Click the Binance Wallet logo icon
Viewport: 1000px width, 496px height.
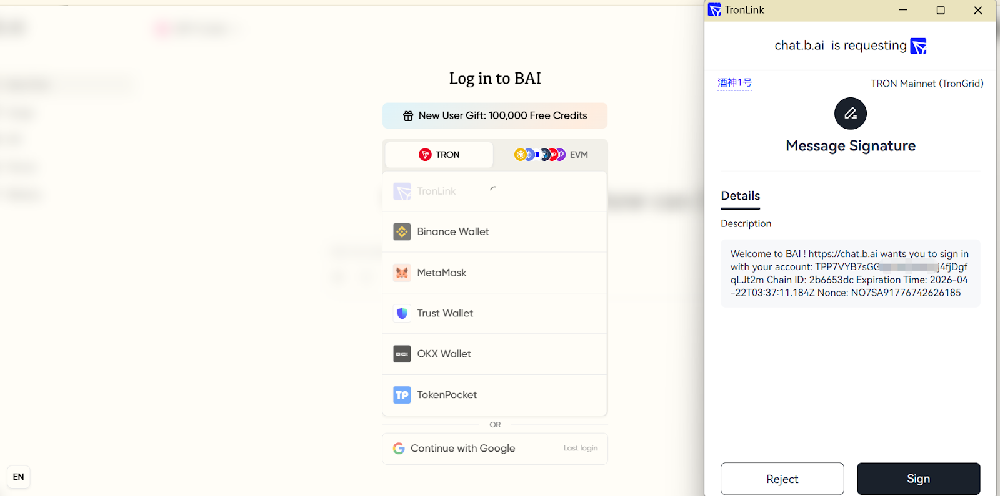pyautogui.click(x=402, y=232)
